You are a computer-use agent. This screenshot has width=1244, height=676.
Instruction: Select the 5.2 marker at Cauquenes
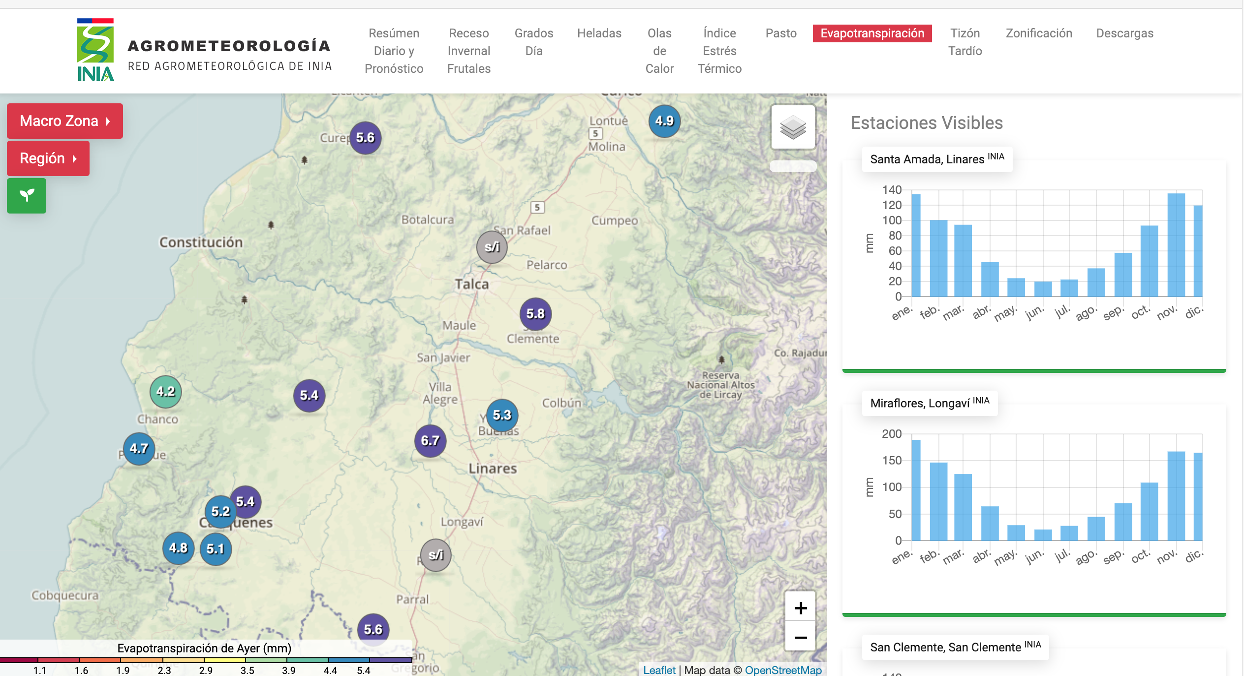tap(219, 512)
